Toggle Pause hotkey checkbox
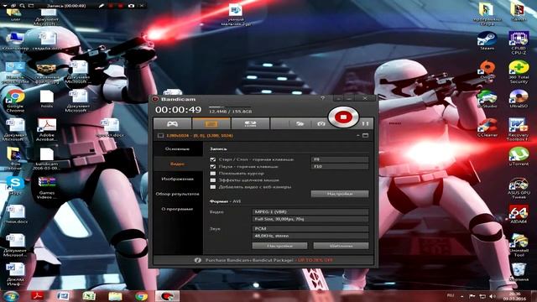Image resolution: width=537 pixels, height=302 pixels. pos(212,166)
